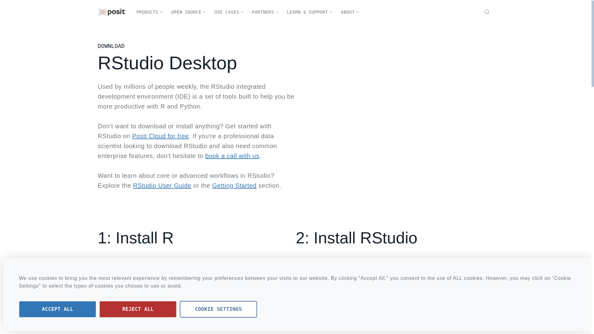
Task: Expand the Open Source chevron arrow
Action: point(204,12)
